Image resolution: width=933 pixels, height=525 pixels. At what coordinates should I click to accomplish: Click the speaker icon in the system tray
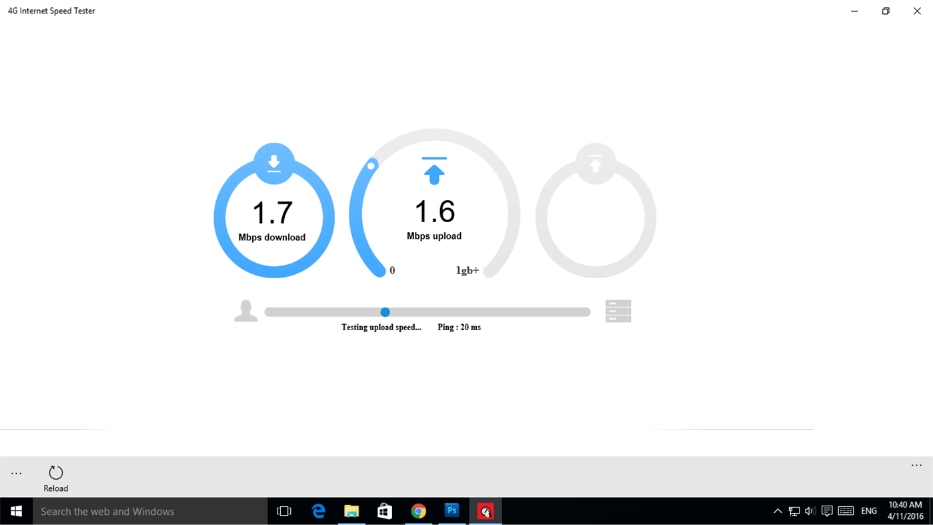coord(809,510)
